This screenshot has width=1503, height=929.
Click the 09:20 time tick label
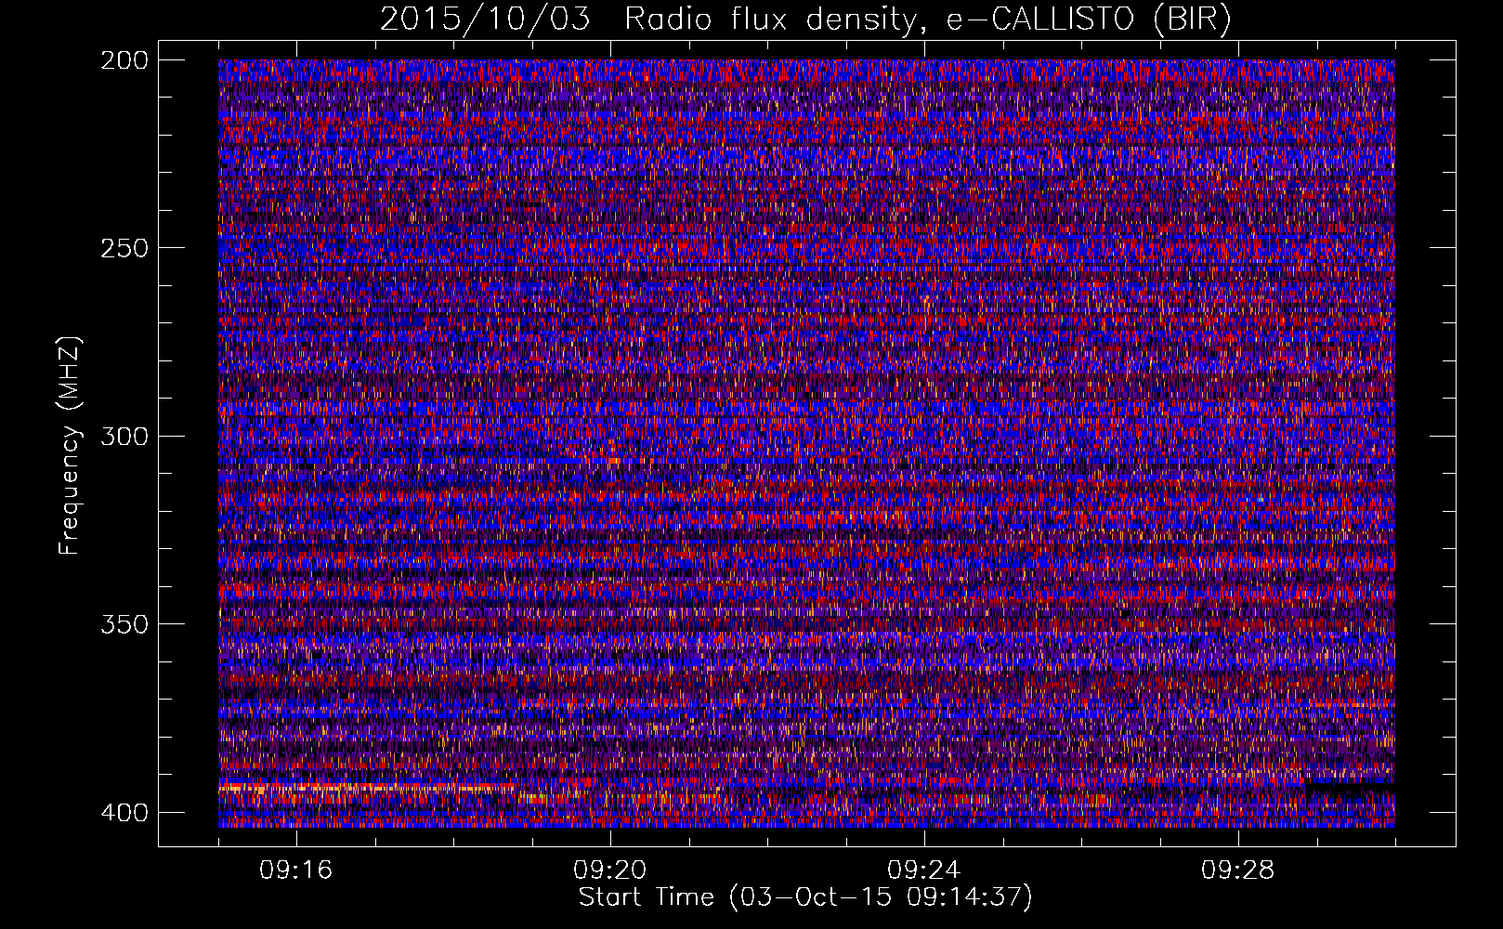pos(610,870)
